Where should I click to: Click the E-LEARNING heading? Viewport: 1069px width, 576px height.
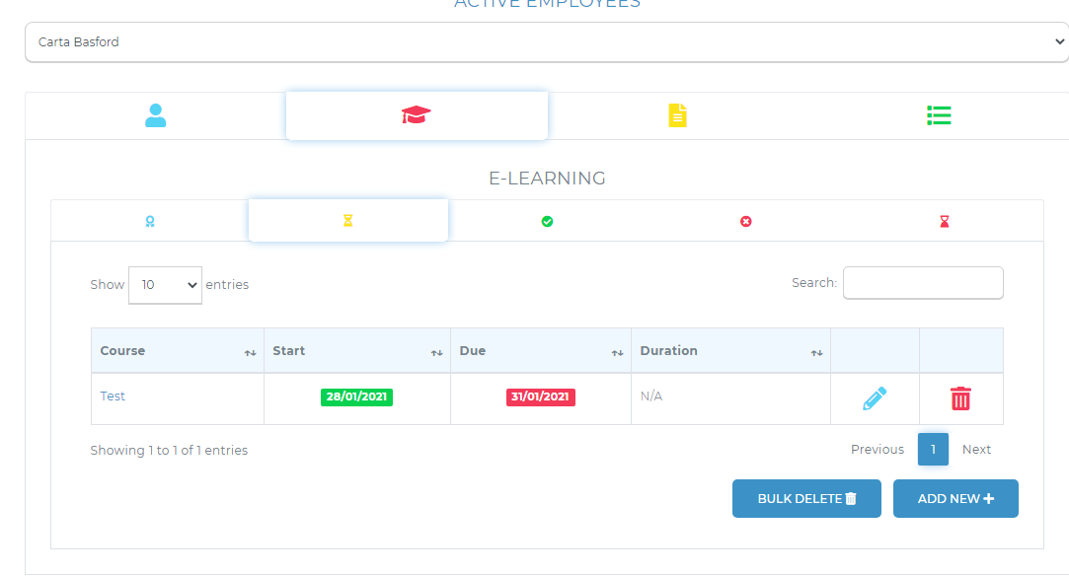[547, 179]
